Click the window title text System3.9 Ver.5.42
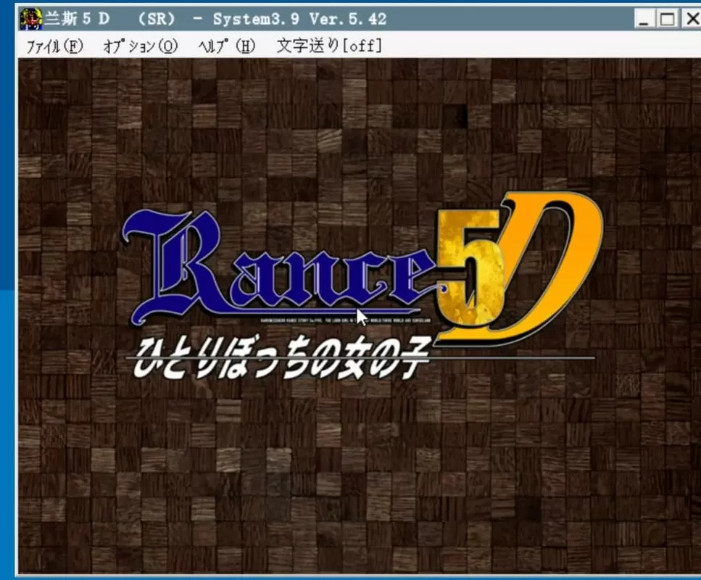 click(x=299, y=20)
